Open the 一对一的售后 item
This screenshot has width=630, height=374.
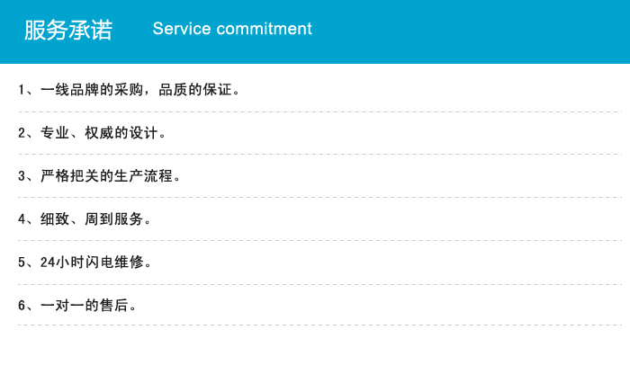(x=77, y=306)
